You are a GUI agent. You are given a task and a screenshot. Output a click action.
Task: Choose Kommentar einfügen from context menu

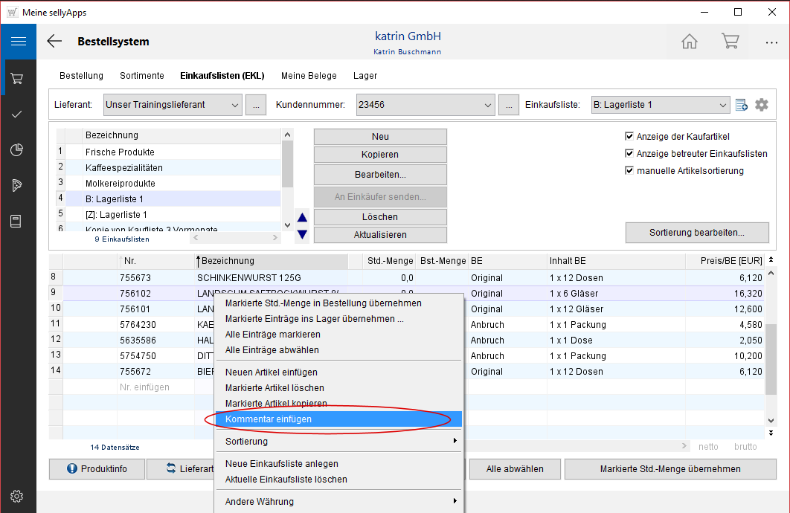tap(269, 419)
